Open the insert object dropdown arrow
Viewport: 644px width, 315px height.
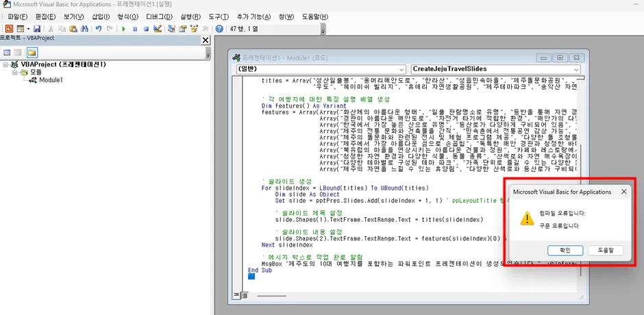coord(28,29)
